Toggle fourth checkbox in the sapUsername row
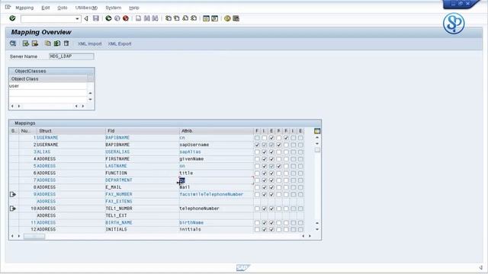 279,145
